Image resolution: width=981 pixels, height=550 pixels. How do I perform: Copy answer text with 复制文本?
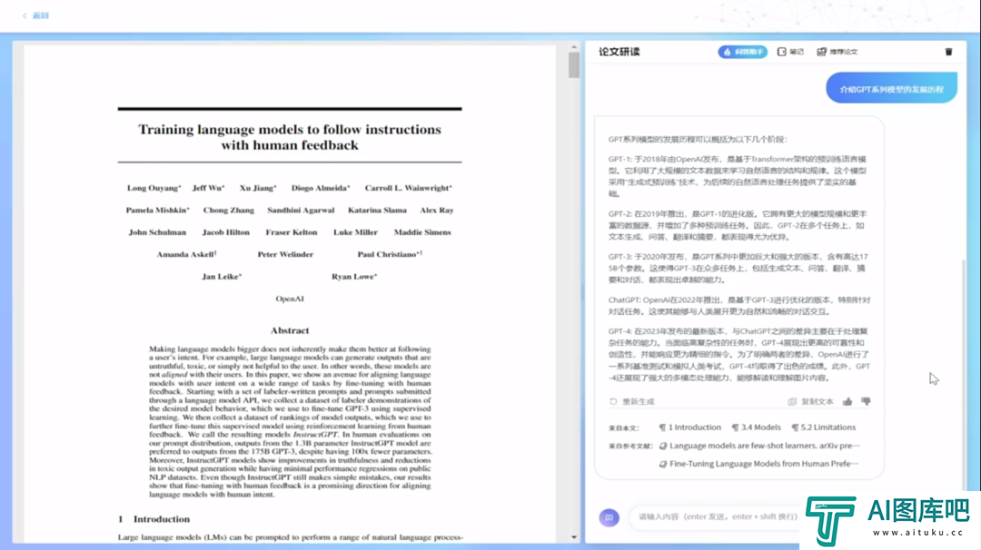pos(811,402)
